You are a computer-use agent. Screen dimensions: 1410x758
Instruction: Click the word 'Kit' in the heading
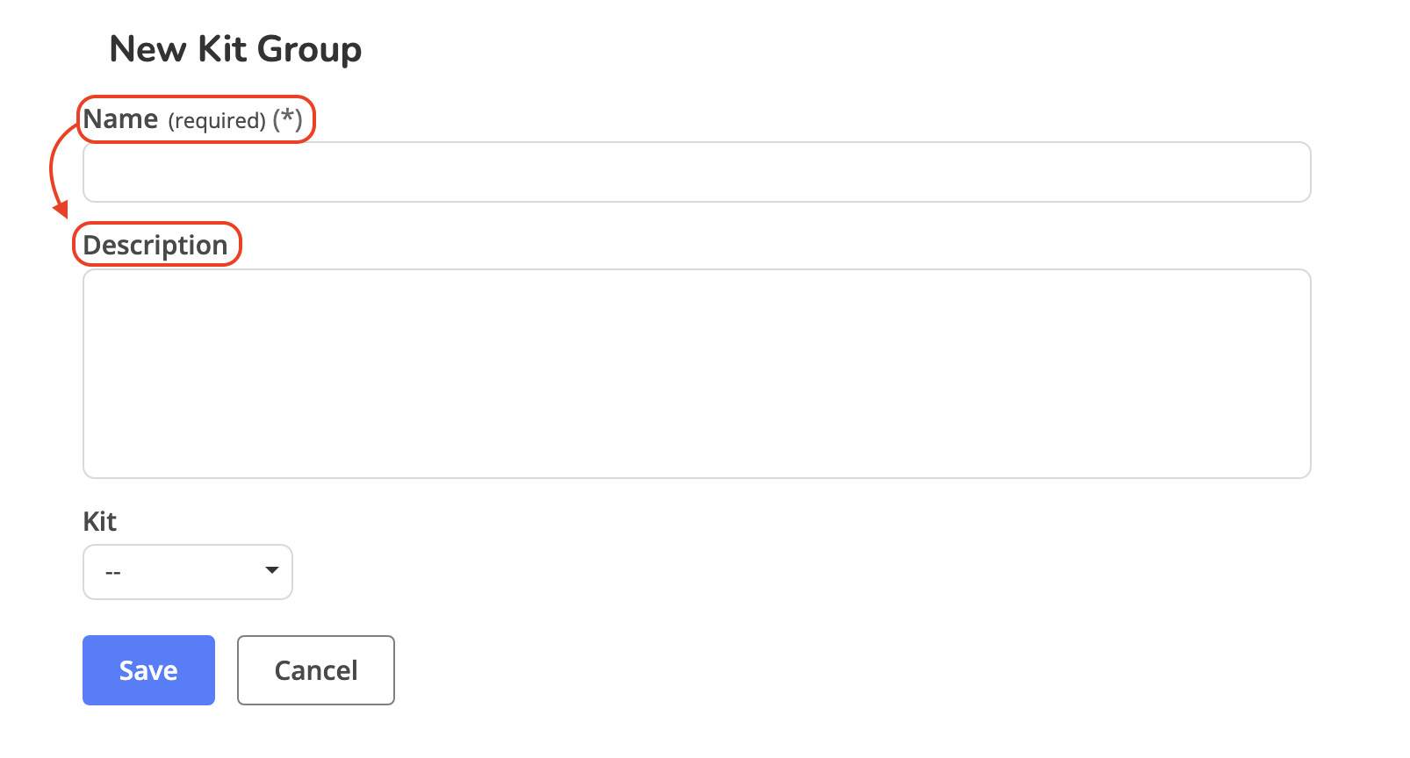tap(222, 49)
